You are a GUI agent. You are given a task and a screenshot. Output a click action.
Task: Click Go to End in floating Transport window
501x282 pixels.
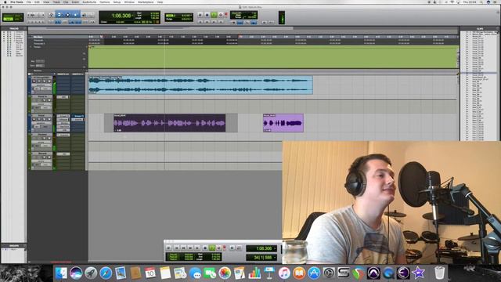click(x=197, y=248)
